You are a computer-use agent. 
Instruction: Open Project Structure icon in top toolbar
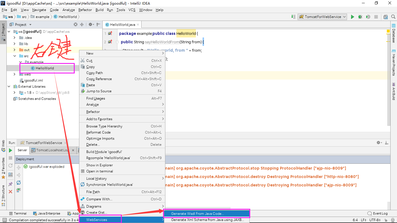(386, 17)
